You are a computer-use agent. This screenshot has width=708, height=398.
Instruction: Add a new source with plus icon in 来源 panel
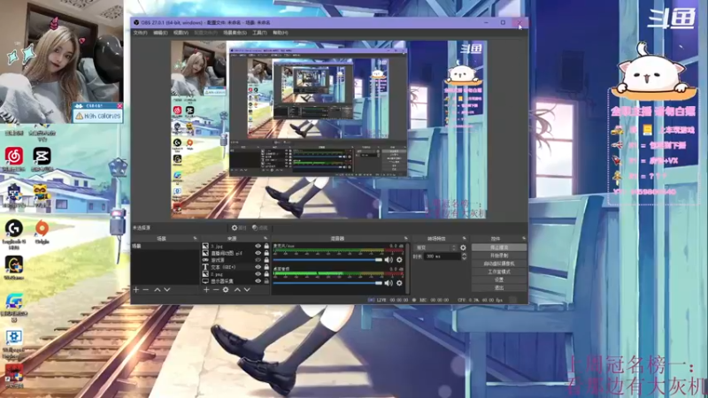(206, 290)
